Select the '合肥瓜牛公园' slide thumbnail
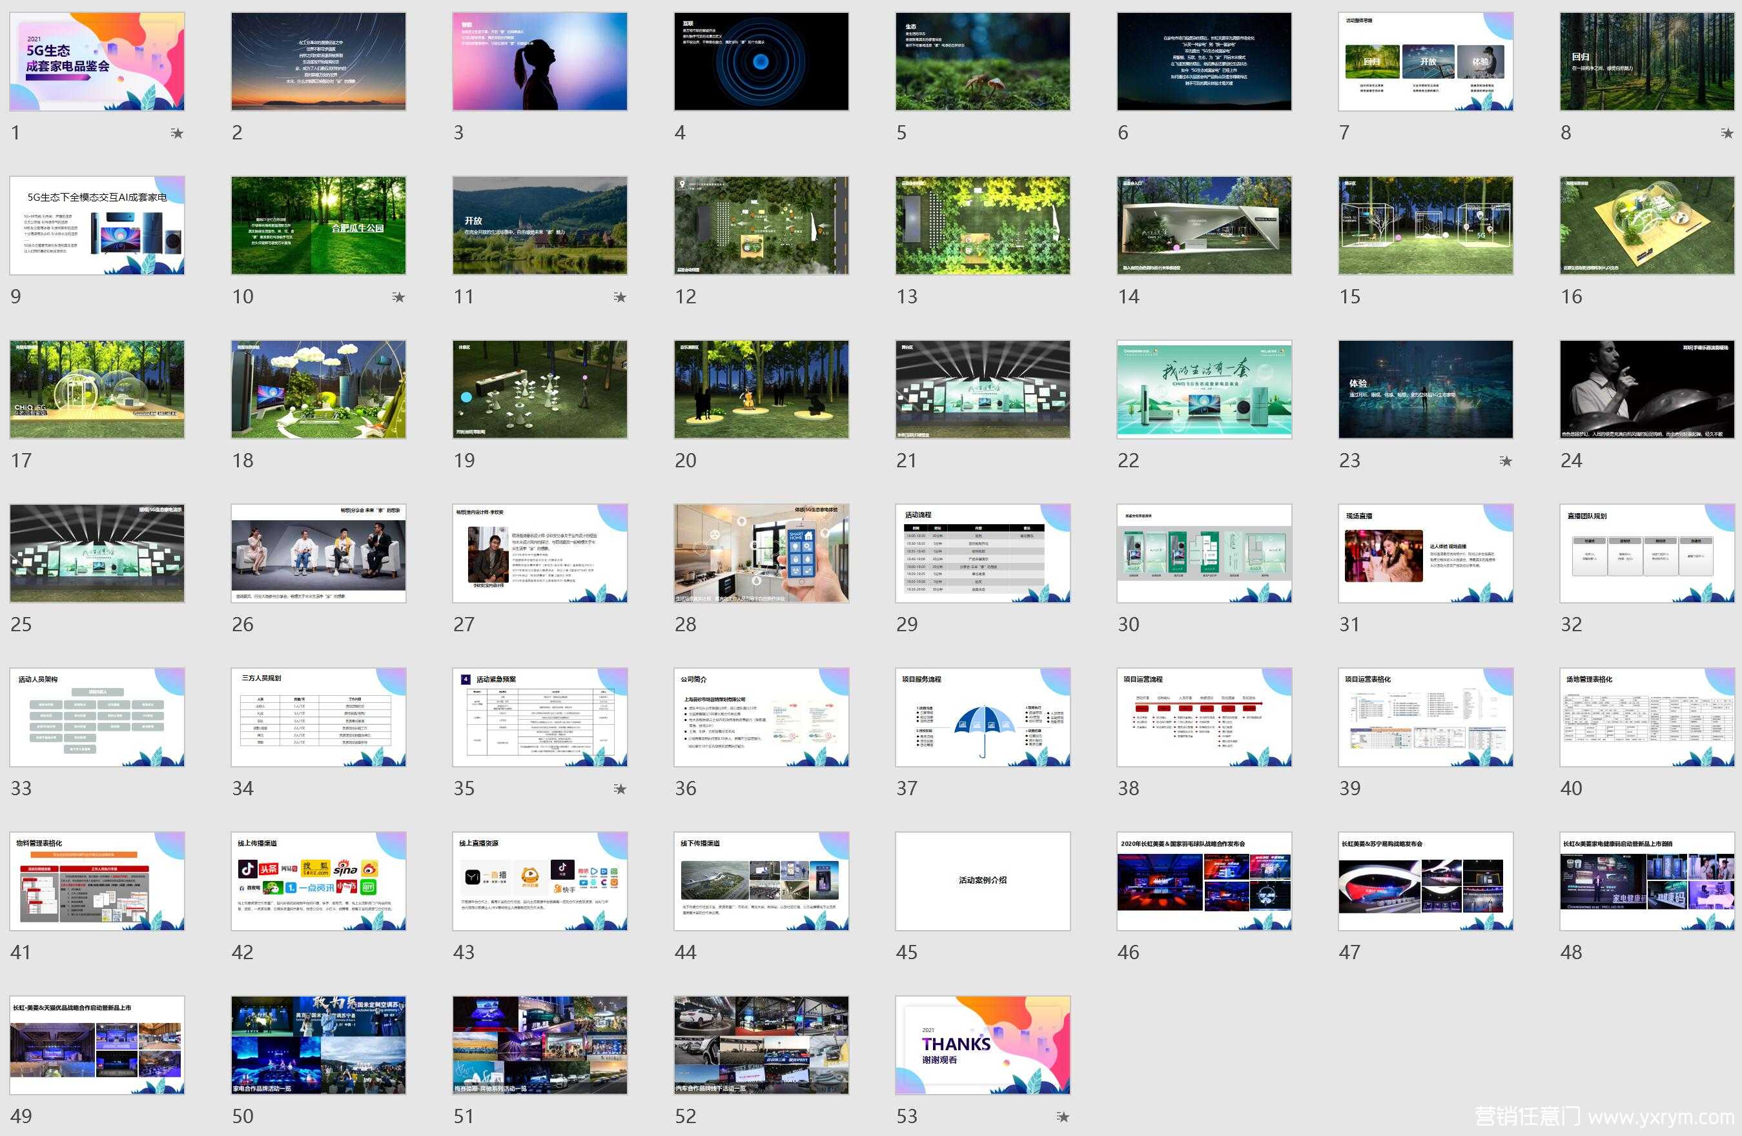Screen dimensions: 1742x1136 (318, 225)
